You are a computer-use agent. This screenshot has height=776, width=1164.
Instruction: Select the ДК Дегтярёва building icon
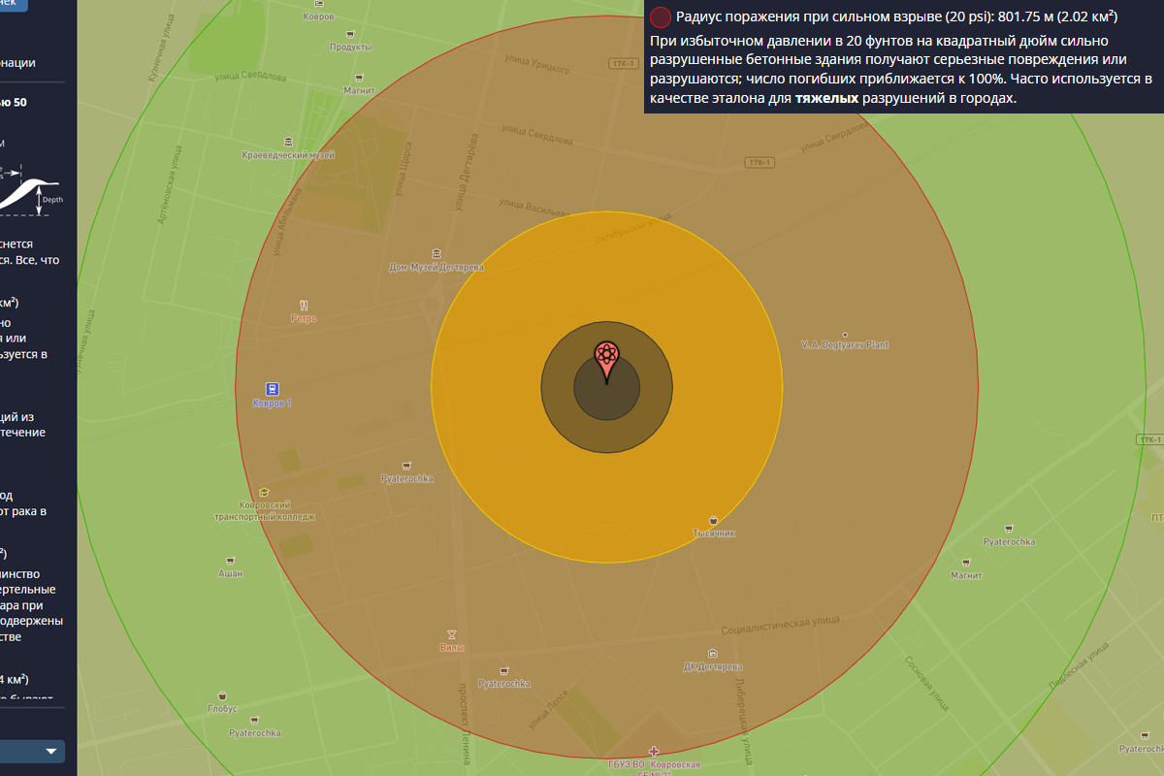click(x=713, y=653)
